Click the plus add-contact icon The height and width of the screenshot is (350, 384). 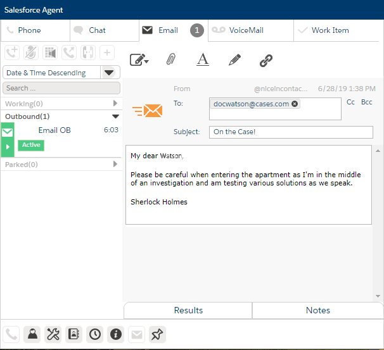(x=107, y=53)
